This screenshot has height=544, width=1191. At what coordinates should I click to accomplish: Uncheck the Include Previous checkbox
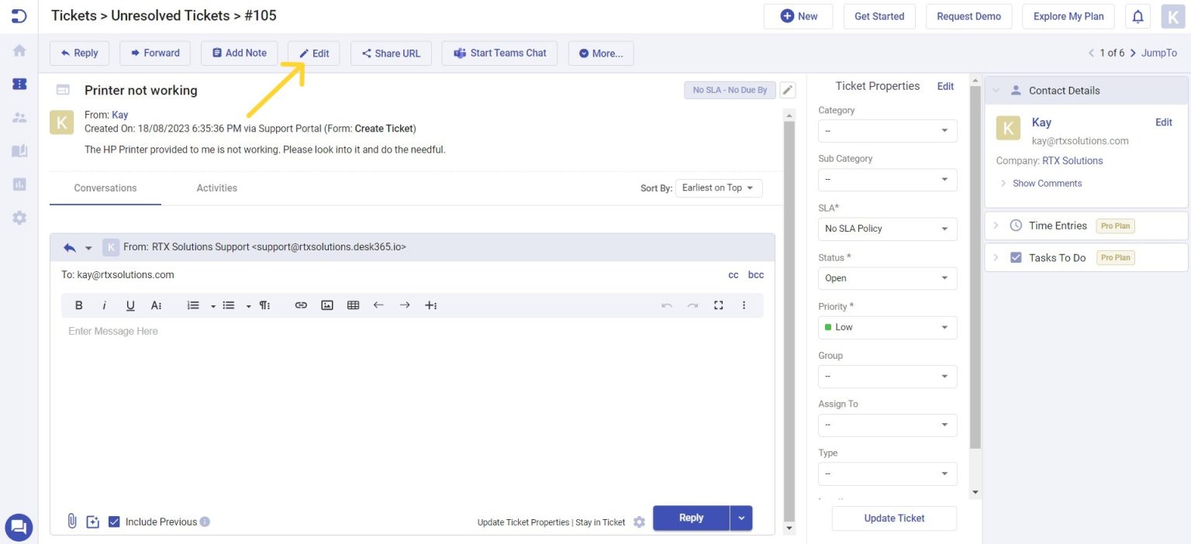tap(114, 522)
